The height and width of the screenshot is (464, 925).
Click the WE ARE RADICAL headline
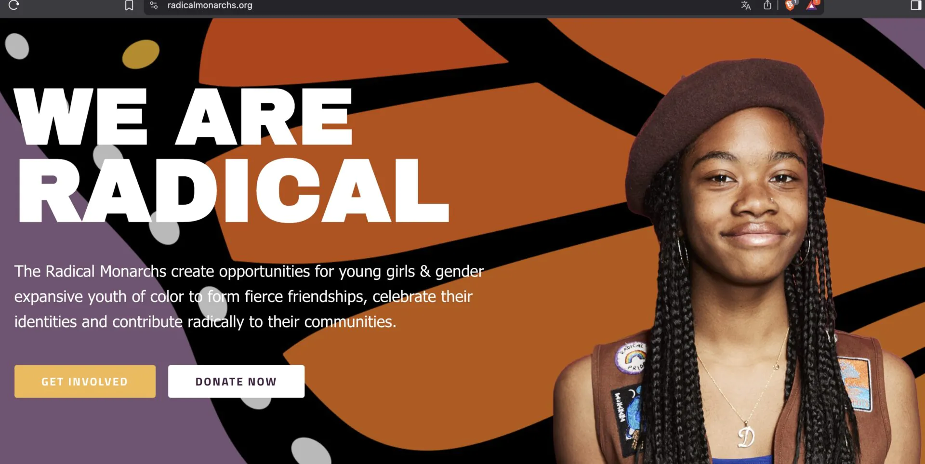click(231, 155)
